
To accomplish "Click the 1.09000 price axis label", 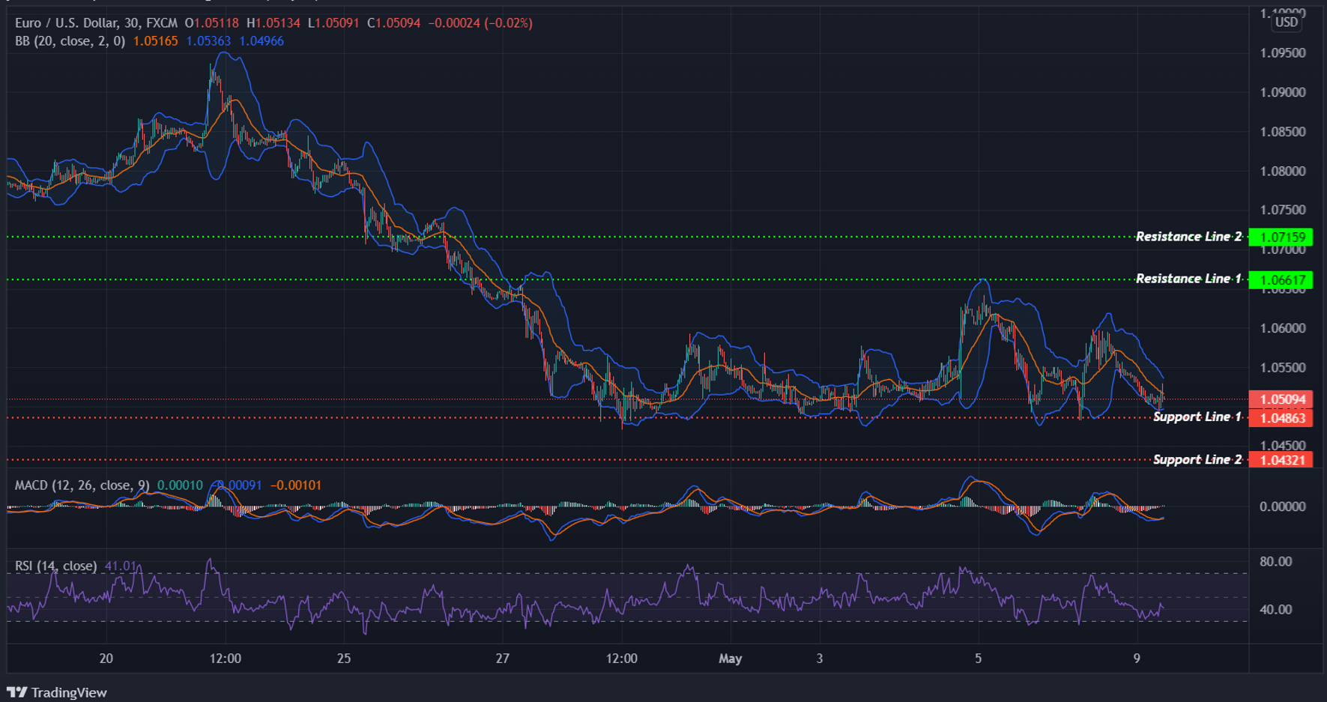I will click(x=1282, y=93).
